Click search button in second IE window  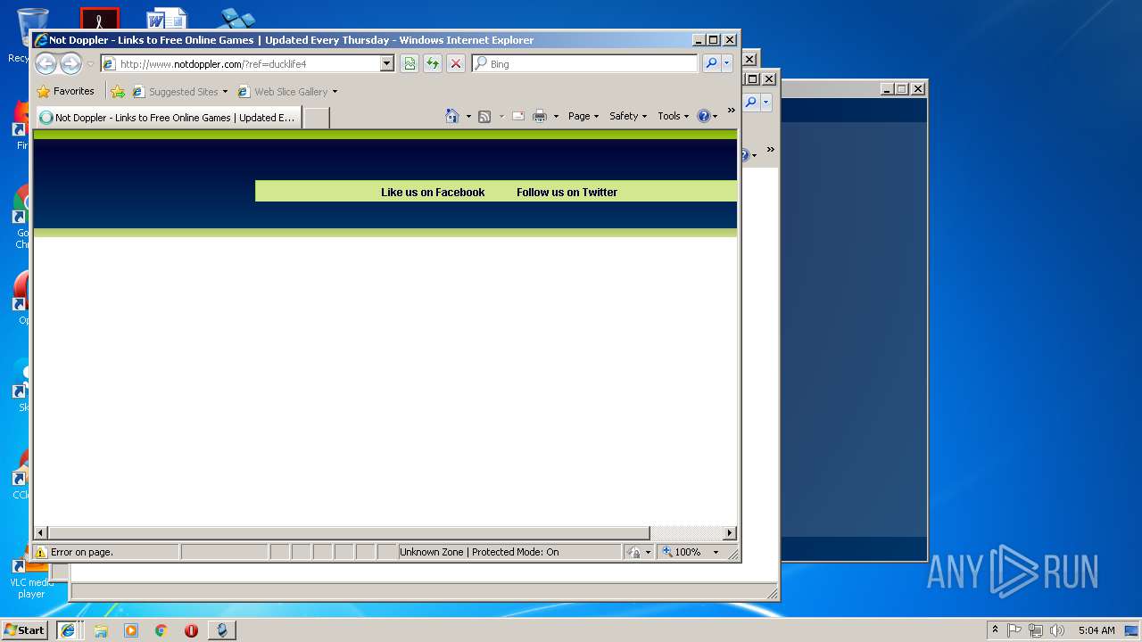click(x=751, y=103)
